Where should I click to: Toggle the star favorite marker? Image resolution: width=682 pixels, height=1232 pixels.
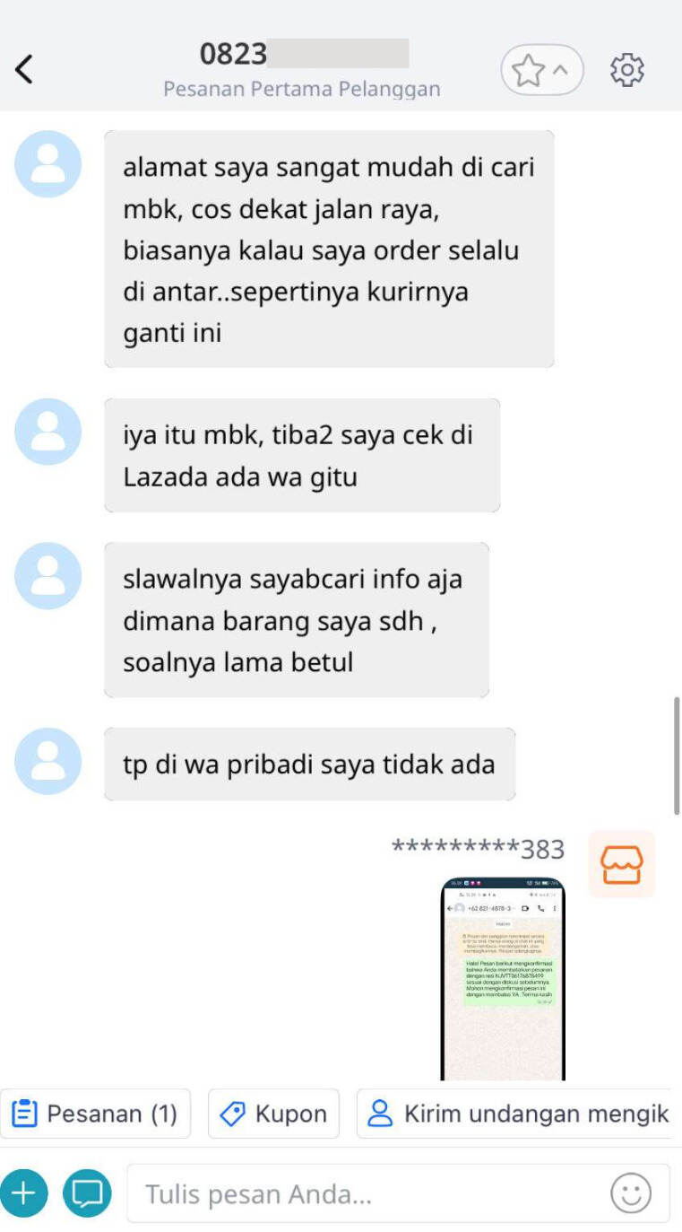click(x=529, y=69)
